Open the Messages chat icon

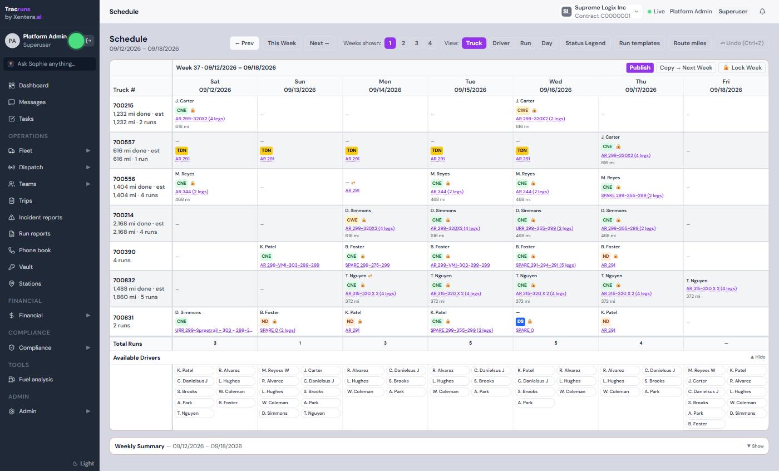tap(12, 102)
